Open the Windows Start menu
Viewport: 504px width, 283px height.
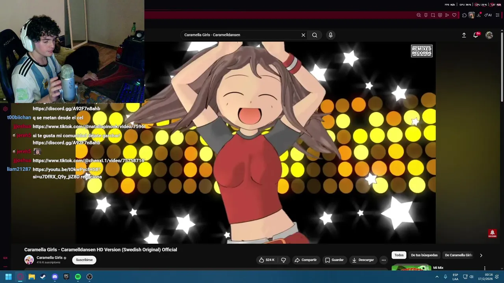[8, 277]
